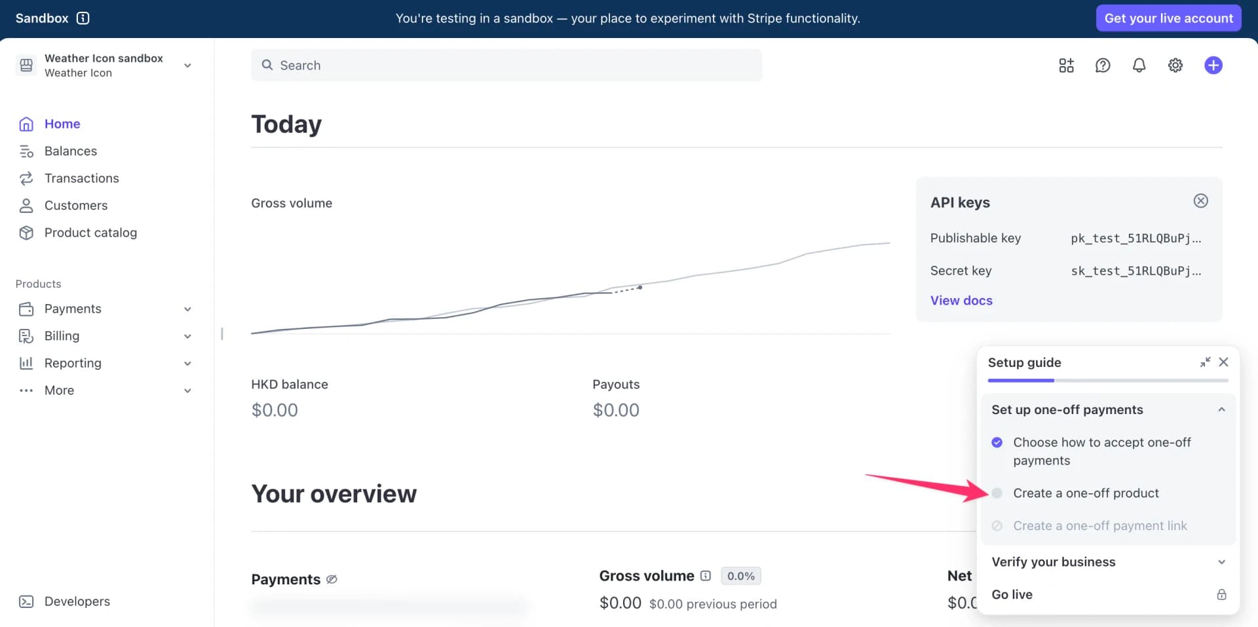Click the hidden-eye icon next to Payments

pos(332,579)
